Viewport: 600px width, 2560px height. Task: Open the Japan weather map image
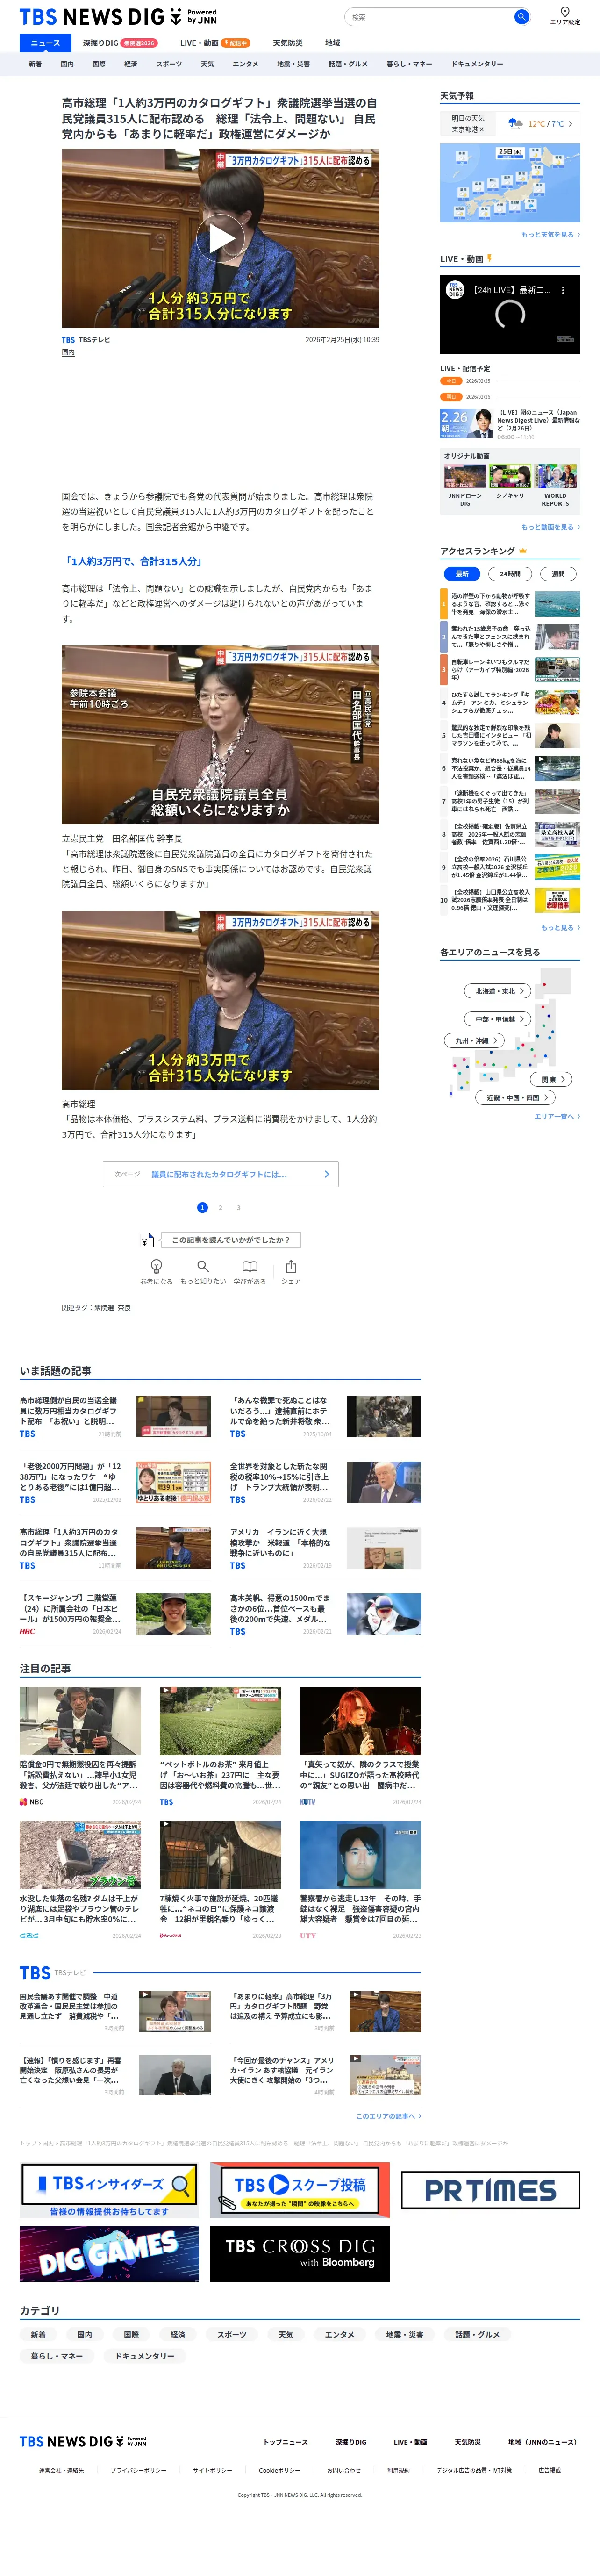[510, 183]
